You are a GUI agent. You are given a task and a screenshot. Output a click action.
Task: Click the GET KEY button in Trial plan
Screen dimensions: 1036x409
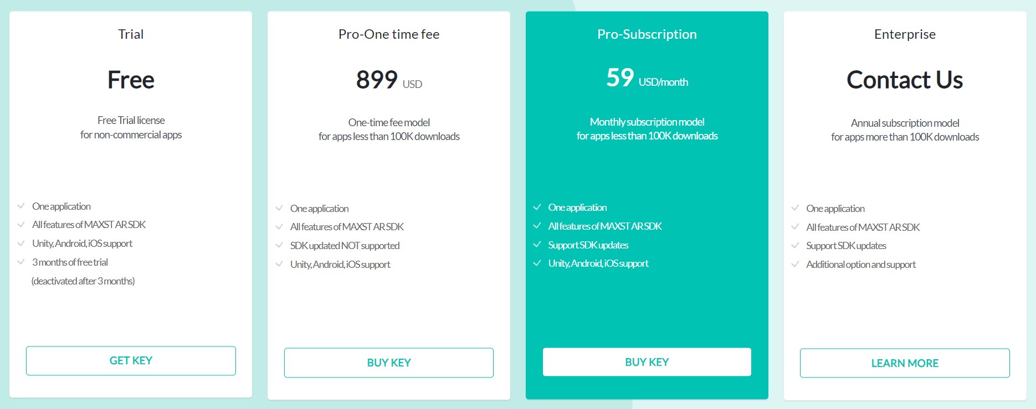[x=131, y=361]
